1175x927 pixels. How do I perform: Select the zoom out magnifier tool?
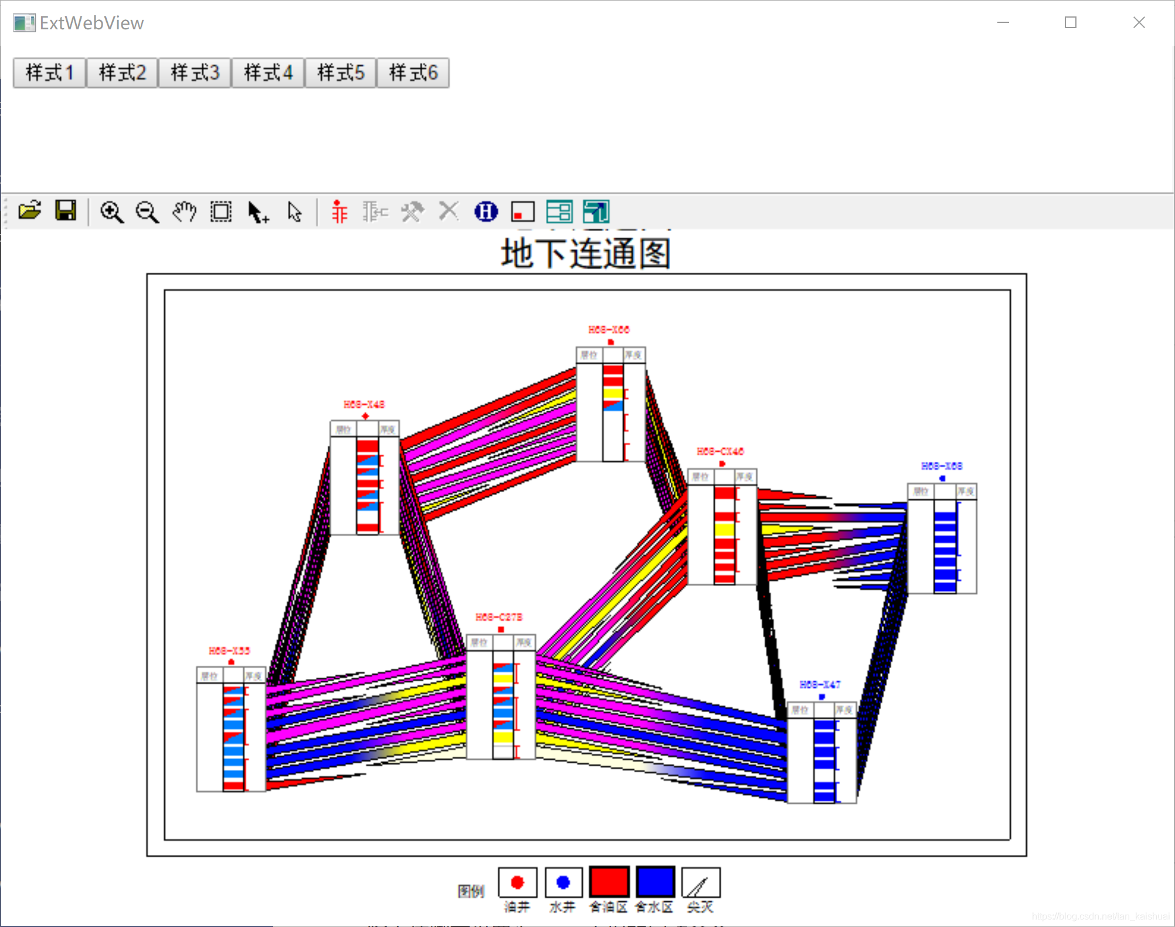point(147,212)
